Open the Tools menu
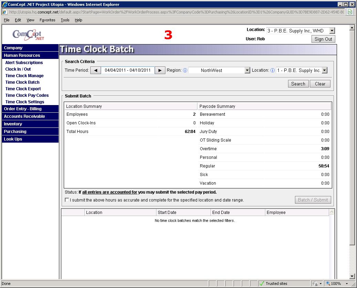Screen dimensions: 357x288 (x=65, y=20)
